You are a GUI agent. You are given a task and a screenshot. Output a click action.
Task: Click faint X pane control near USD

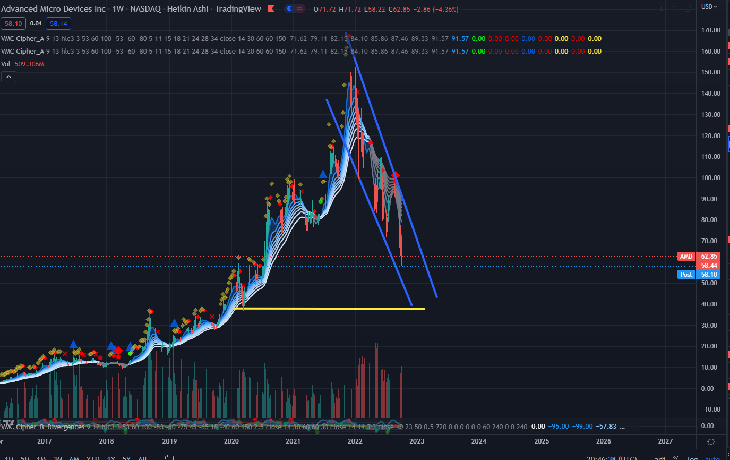(674, 9)
